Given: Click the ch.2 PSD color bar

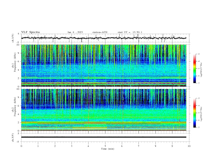Looking at the screenshot, I should tap(195, 113).
